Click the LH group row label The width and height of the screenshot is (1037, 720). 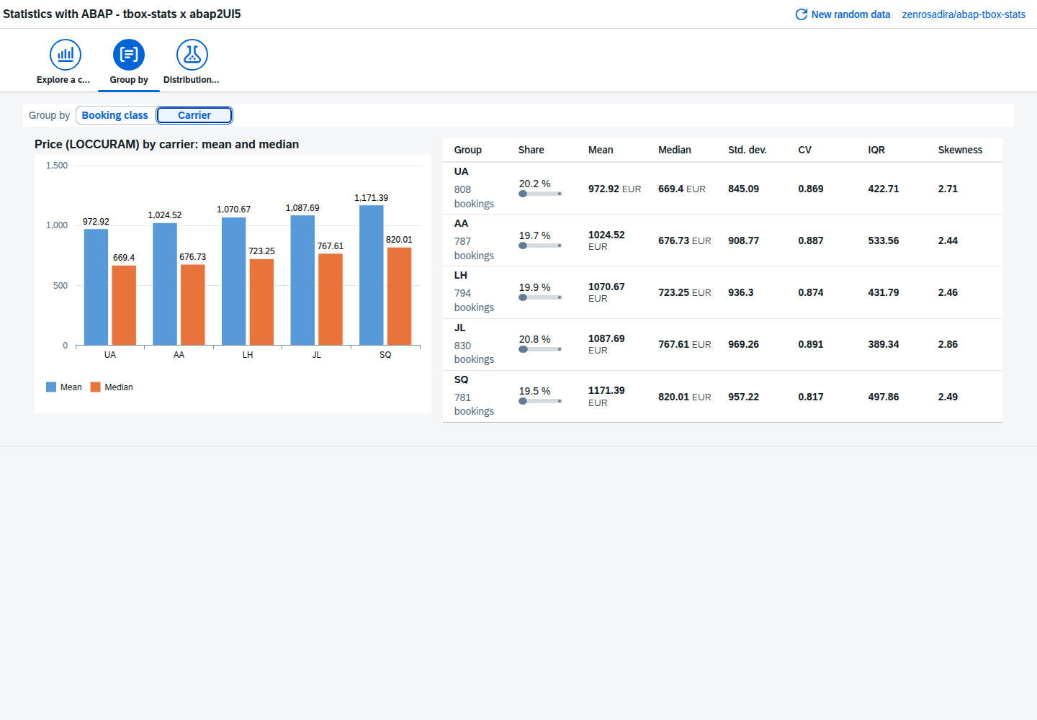(x=461, y=275)
